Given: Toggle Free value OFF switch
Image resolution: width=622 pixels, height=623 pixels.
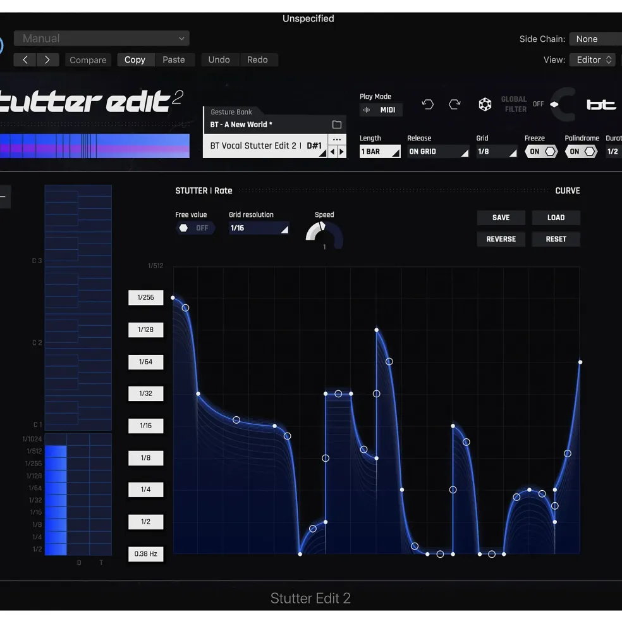Looking at the screenshot, I should 195,228.
